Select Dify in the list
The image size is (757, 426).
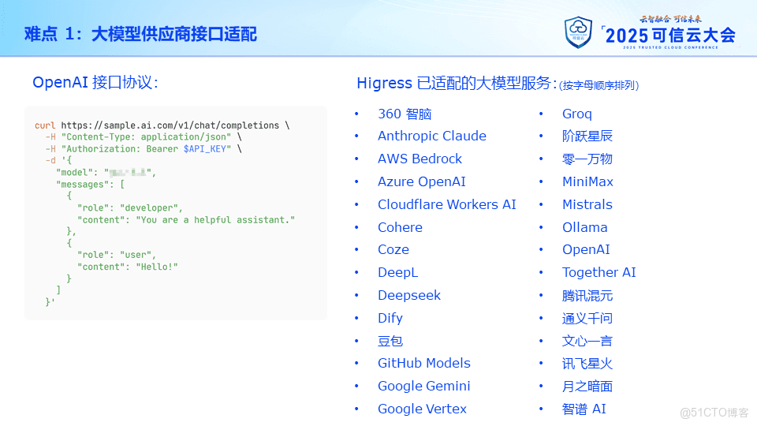pyautogui.click(x=390, y=318)
